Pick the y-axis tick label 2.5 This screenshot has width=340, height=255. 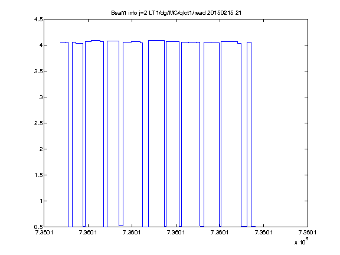click(x=38, y=123)
